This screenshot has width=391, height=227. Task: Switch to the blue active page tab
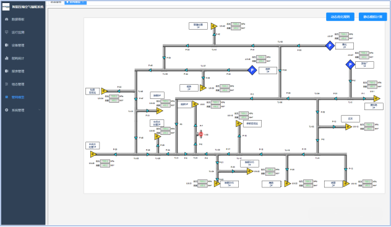point(75,2)
